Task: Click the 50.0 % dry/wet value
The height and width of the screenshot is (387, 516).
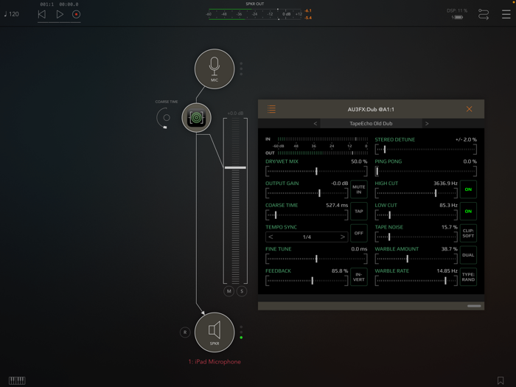Action: (359, 161)
